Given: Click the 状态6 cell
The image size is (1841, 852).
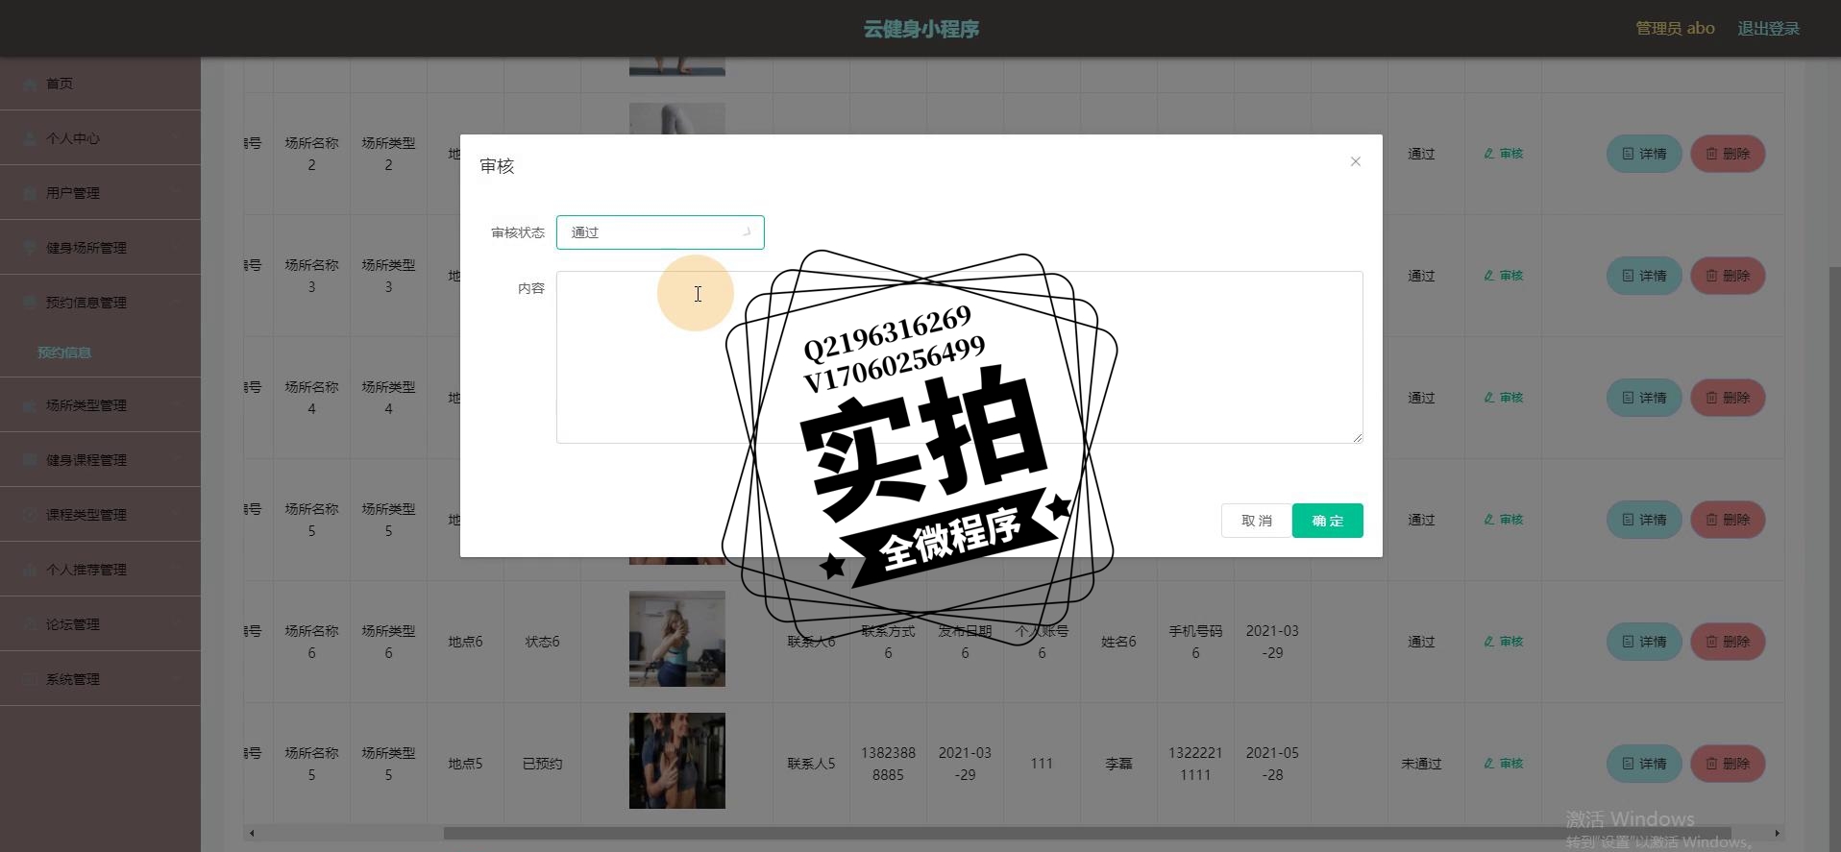Looking at the screenshot, I should [542, 642].
